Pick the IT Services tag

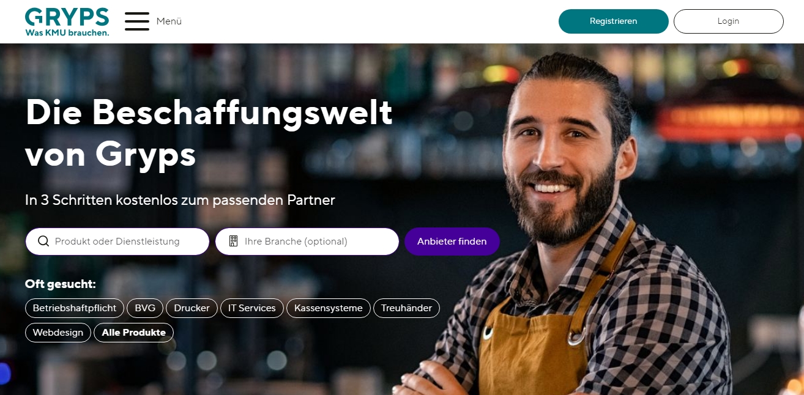252,308
